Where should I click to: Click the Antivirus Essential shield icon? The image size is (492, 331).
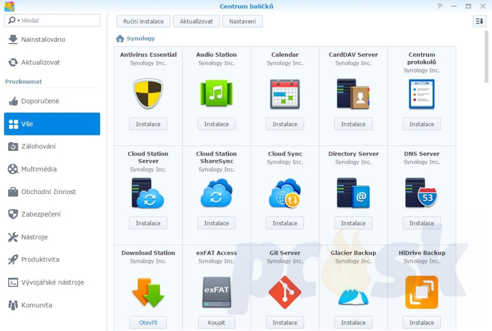click(148, 94)
